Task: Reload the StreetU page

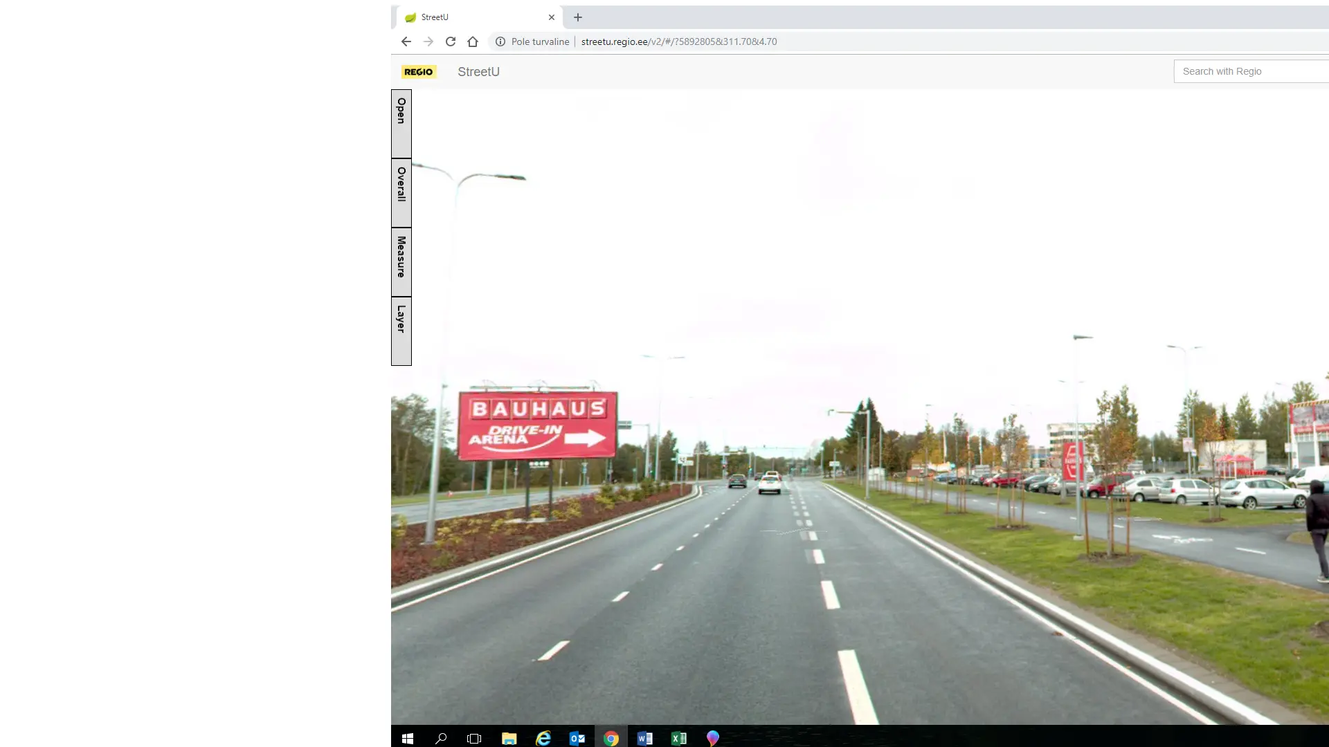Action: tap(451, 41)
